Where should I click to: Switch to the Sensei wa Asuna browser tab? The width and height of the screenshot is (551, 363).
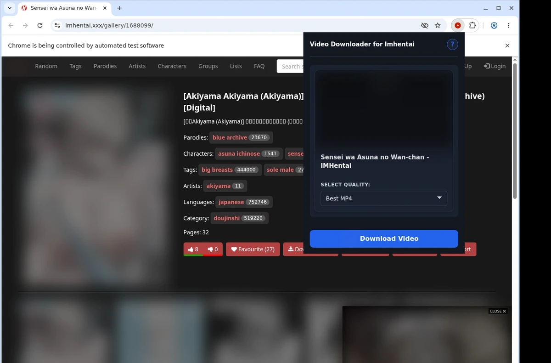pyautogui.click(x=63, y=8)
